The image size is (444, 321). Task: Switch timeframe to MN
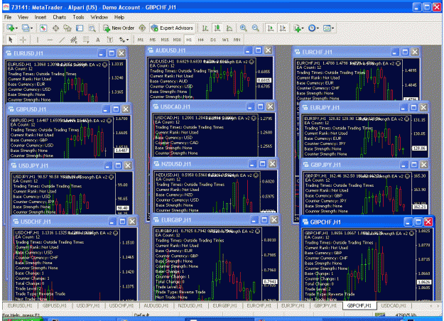[237, 40]
